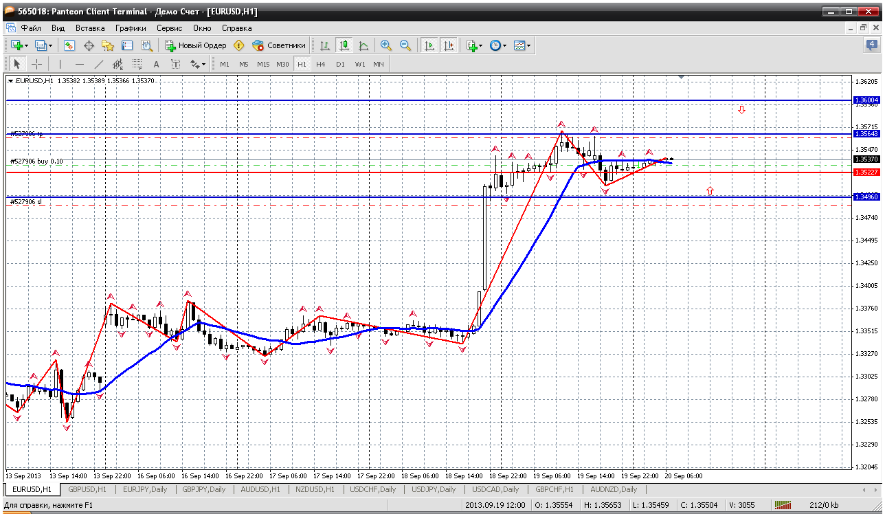Image resolution: width=885 pixels, height=514 pixels.
Task: Open the Графики menu
Action: (131, 28)
